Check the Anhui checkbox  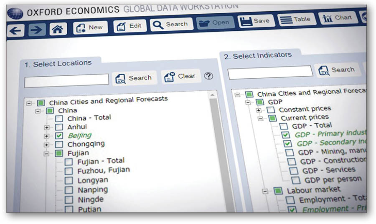59,127
